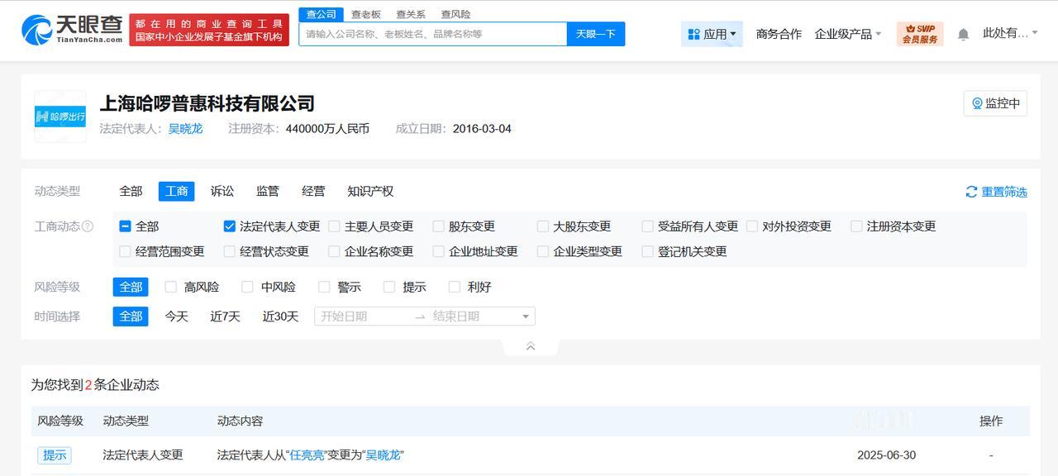The image size is (1058, 476).
Task: Click the notification bell icon
Action: coord(963,34)
